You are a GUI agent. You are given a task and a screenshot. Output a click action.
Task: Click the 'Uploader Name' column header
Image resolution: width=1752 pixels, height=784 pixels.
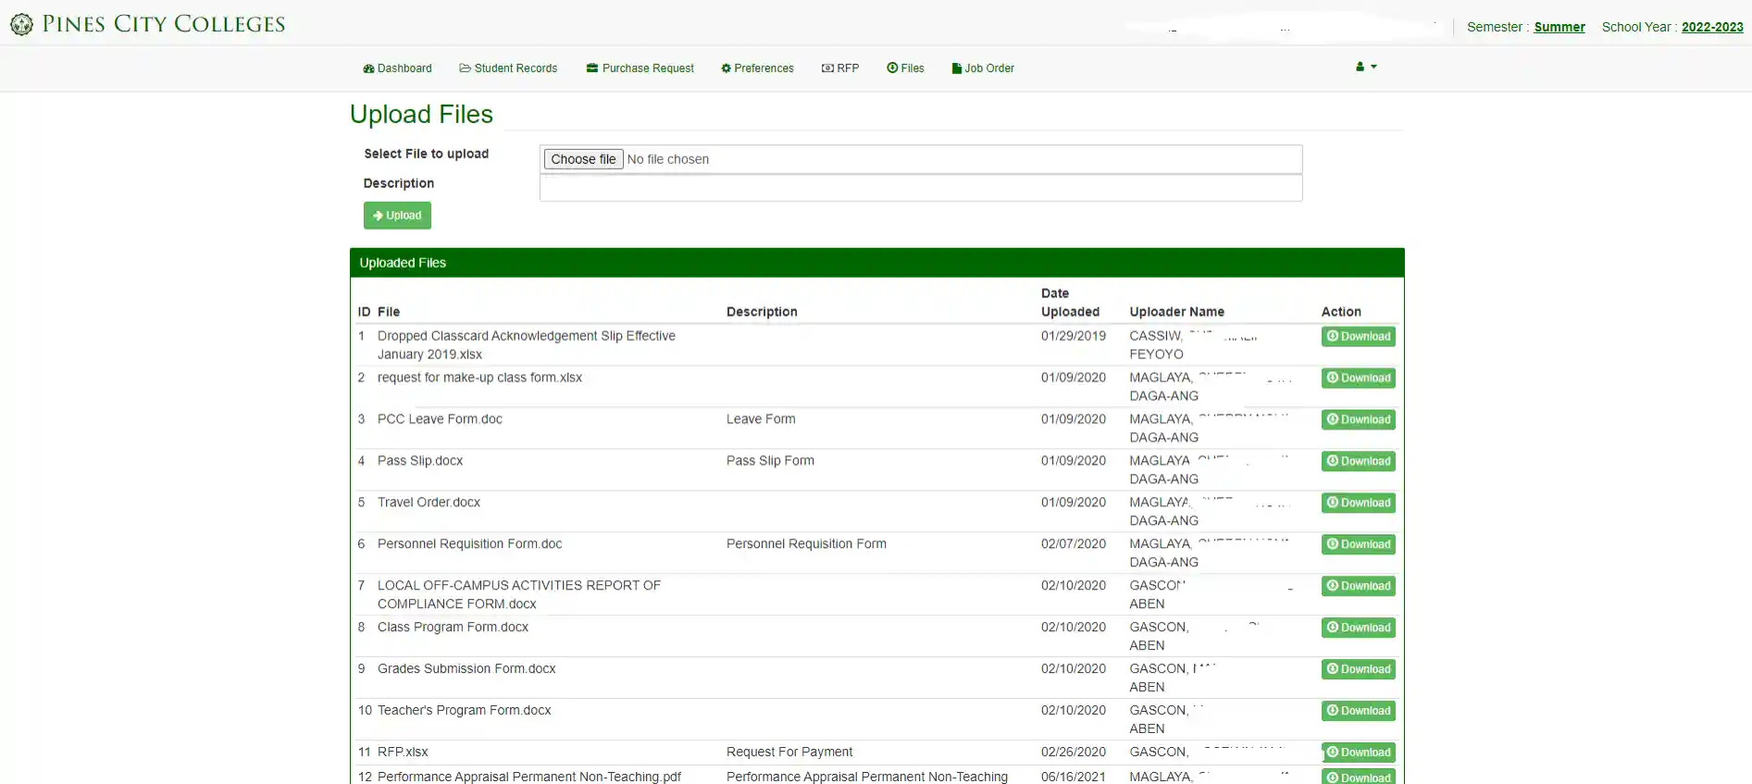point(1176,312)
